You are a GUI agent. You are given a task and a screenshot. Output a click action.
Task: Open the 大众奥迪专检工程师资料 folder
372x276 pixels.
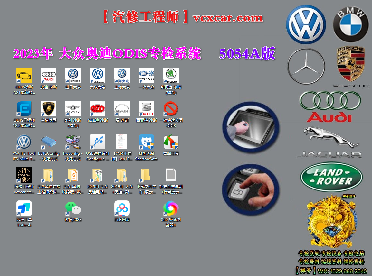coord(48,175)
